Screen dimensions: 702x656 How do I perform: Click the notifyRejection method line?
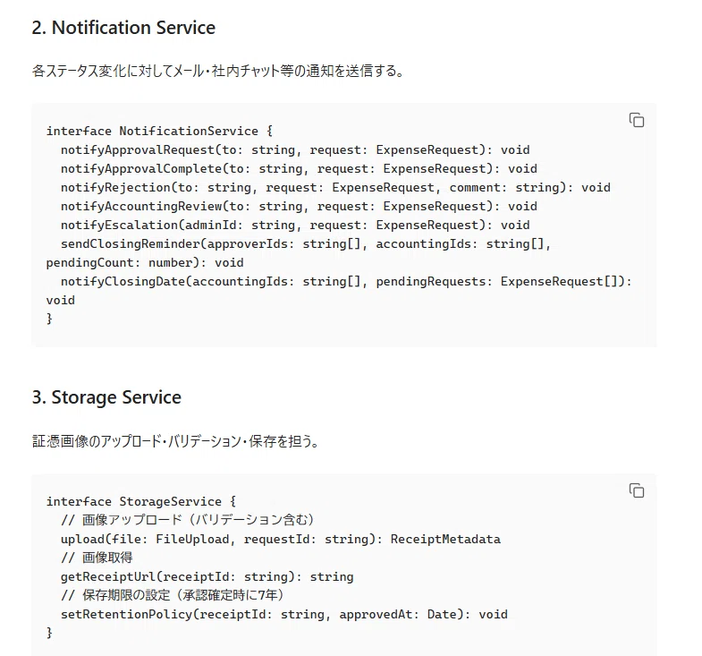[x=335, y=187]
